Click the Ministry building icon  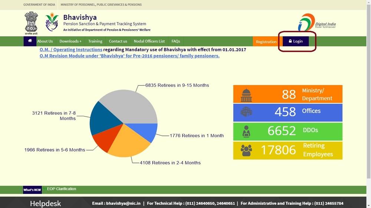(246, 95)
